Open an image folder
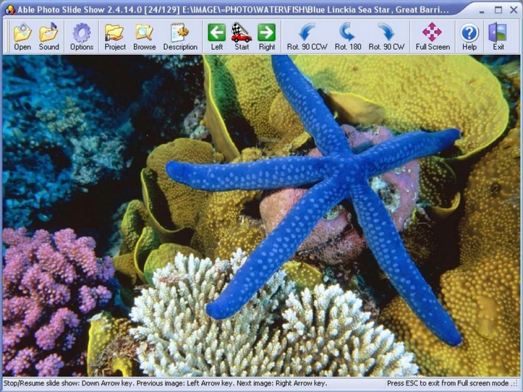 point(22,34)
